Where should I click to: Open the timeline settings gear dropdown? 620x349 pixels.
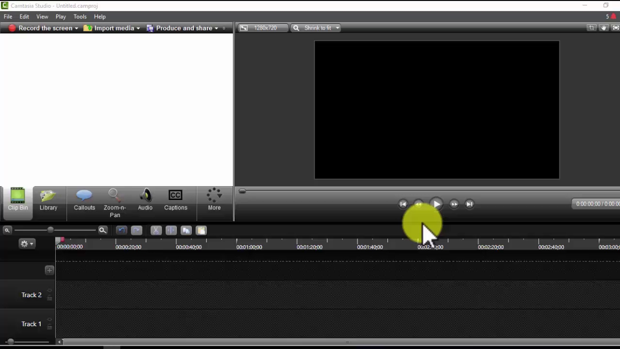pyautogui.click(x=26, y=244)
